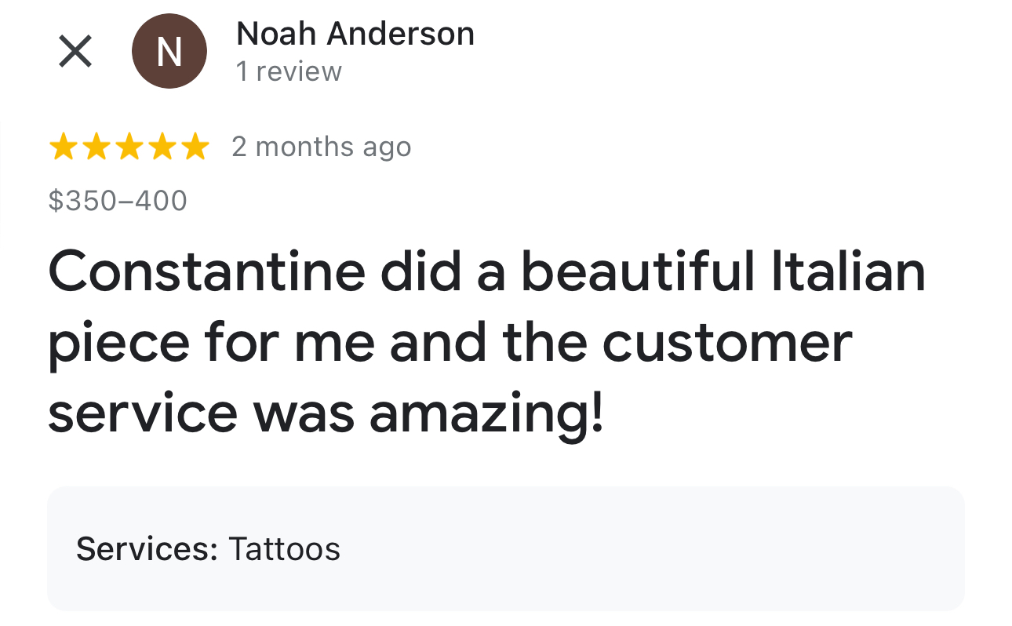Select the "Tattoos" service text

pos(284,549)
